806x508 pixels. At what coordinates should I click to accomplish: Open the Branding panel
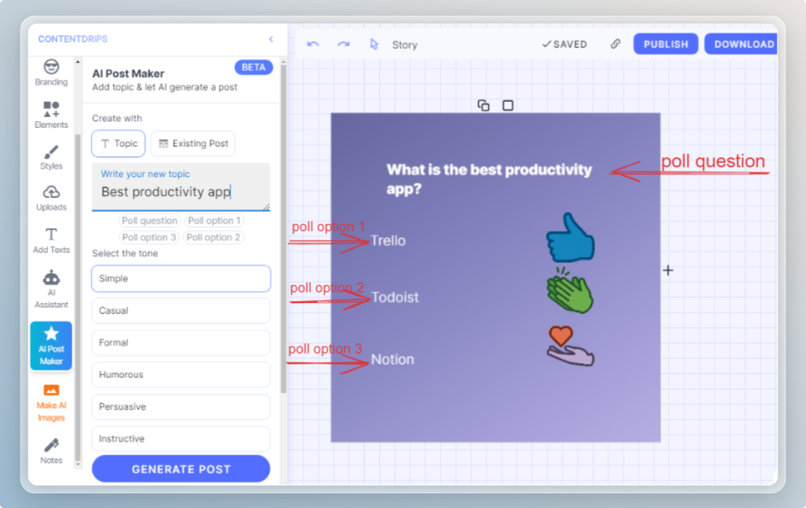pyautogui.click(x=51, y=71)
